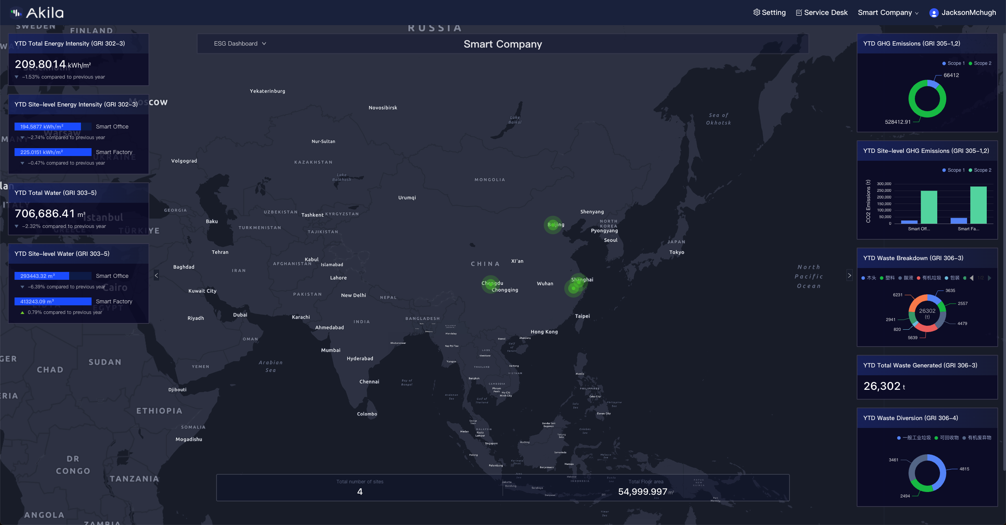Image resolution: width=1006 pixels, height=525 pixels.
Task: Click the Chengdu site marker
Action: (490, 284)
